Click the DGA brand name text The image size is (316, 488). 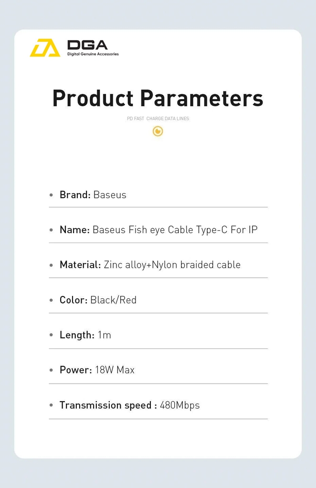(x=87, y=45)
